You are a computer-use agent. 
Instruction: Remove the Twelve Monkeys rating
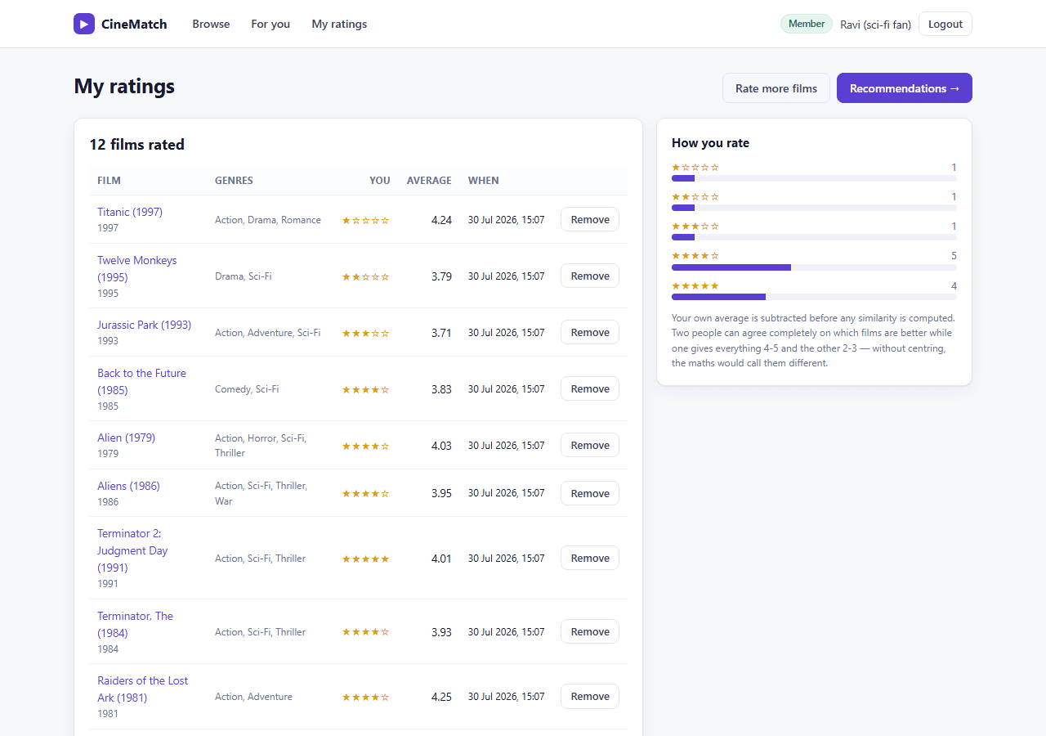(590, 276)
